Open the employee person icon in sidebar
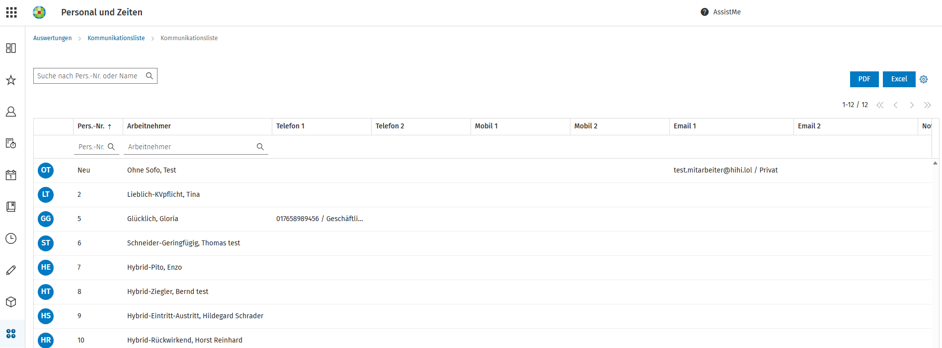 [x=11, y=112]
